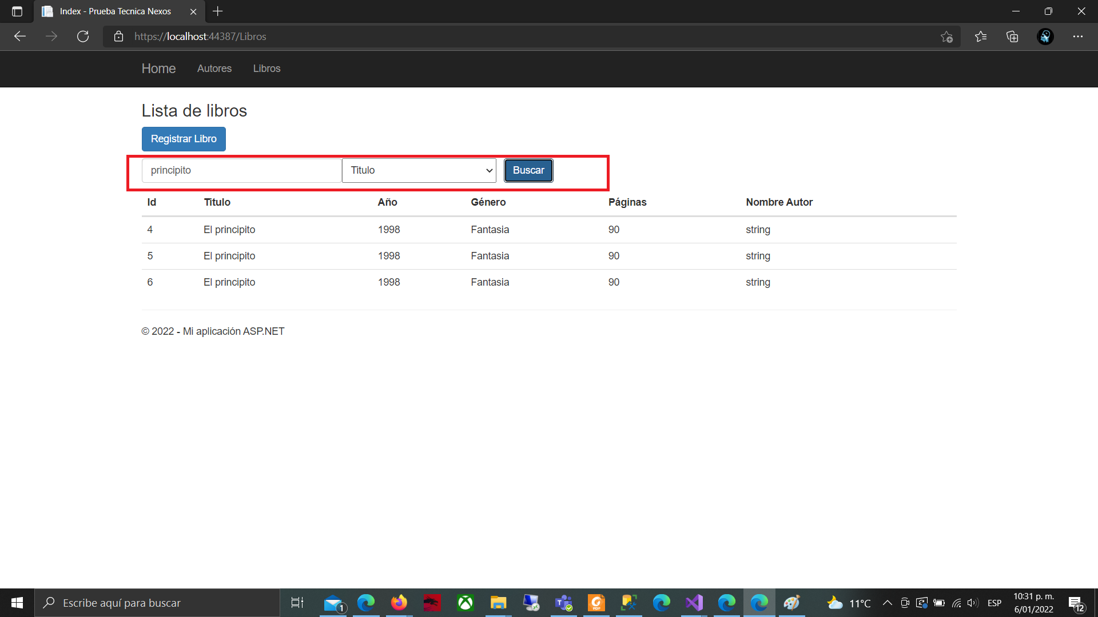Image resolution: width=1098 pixels, height=617 pixels.
Task: Open the Libros navigation link
Action: (266, 69)
